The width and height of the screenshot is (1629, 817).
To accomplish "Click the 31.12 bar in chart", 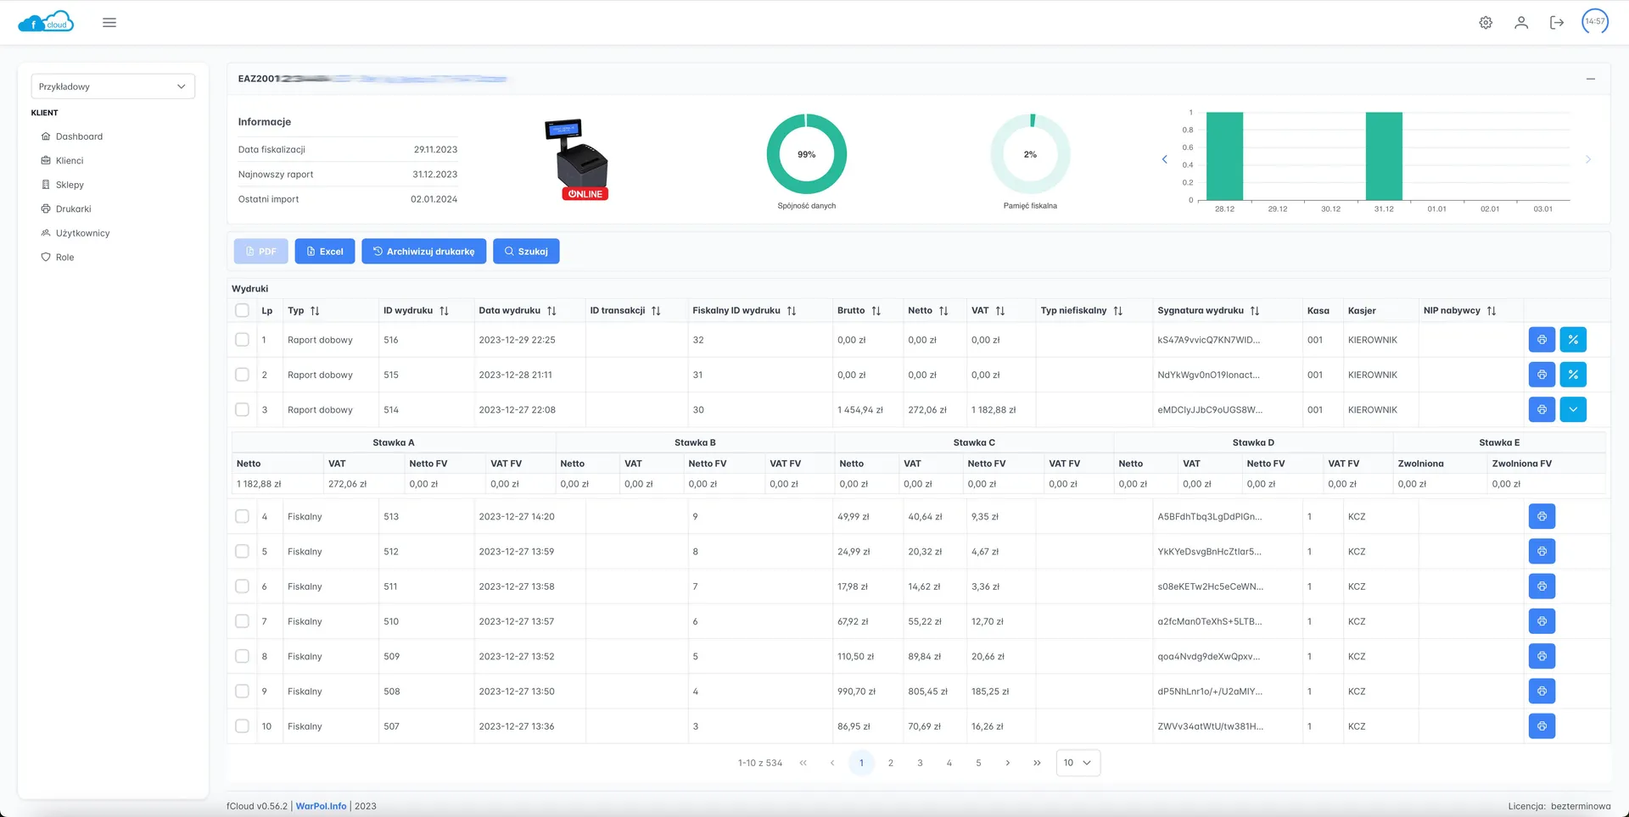I will click(x=1384, y=157).
